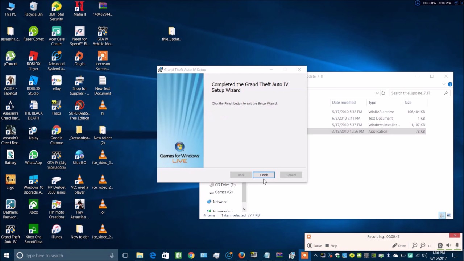Screen dimensions: 464x261
Task: Click the taskbar search box
Action: tap(65, 255)
